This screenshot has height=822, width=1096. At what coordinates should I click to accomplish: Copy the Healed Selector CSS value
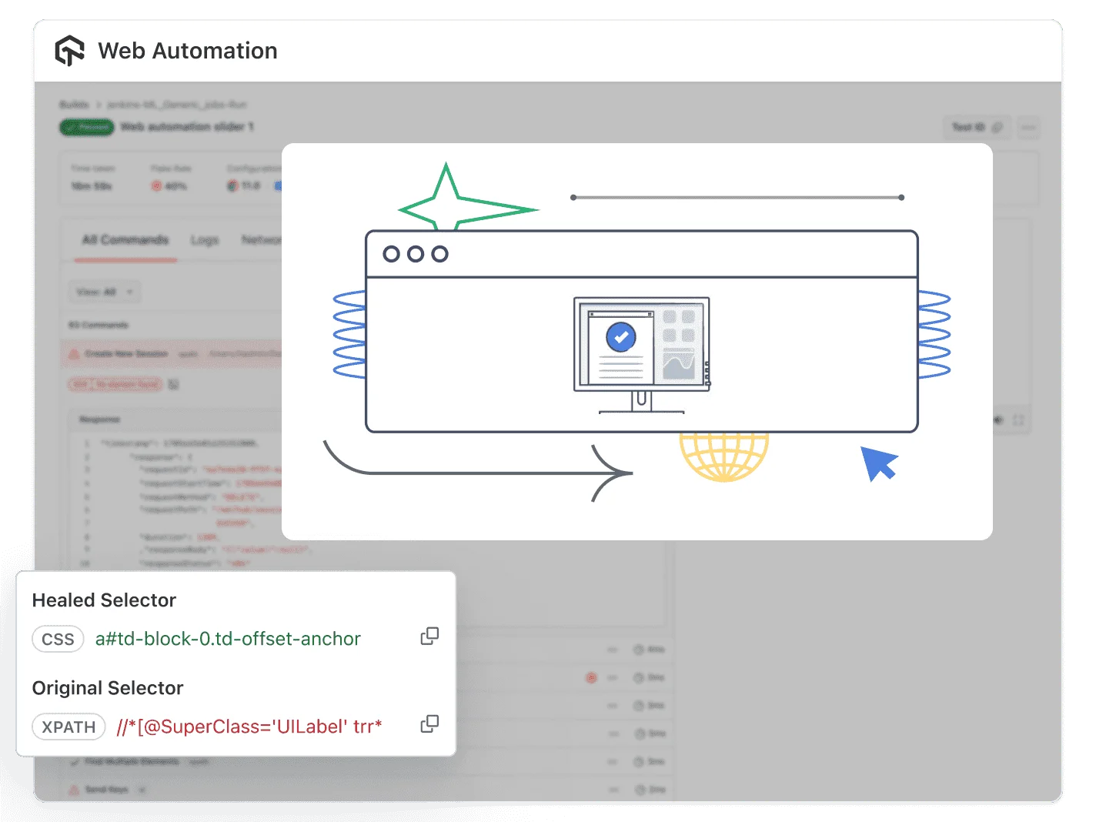click(429, 636)
